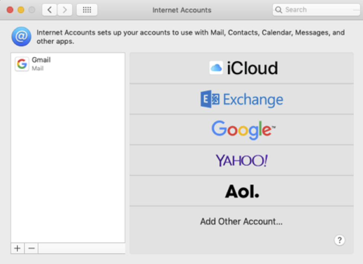Pick the Yahoo! account option
The image size is (363, 264).
coord(242,160)
